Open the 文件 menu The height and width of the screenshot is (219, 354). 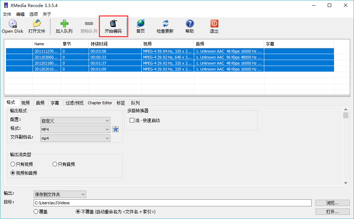pos(7,14)
